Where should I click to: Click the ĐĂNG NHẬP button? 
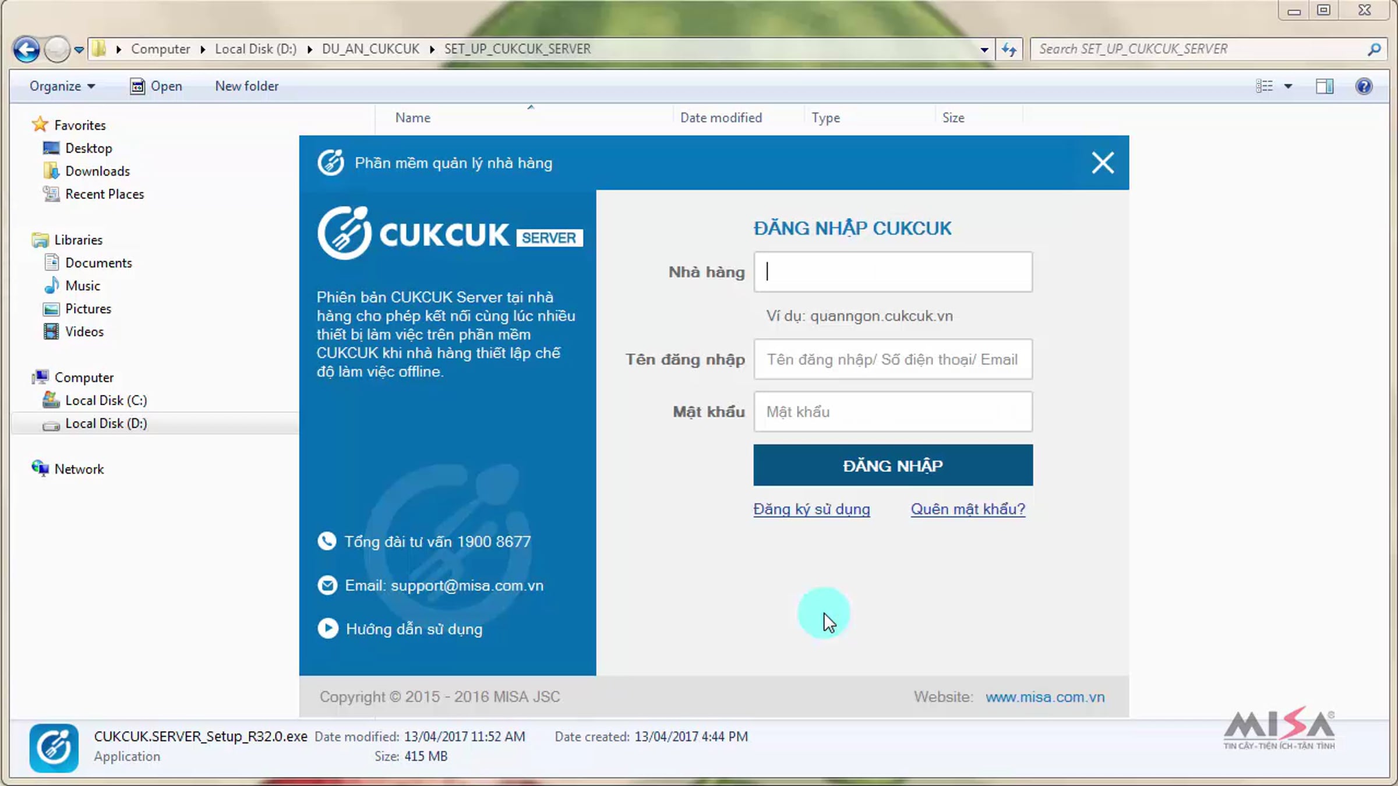(893, 465)
